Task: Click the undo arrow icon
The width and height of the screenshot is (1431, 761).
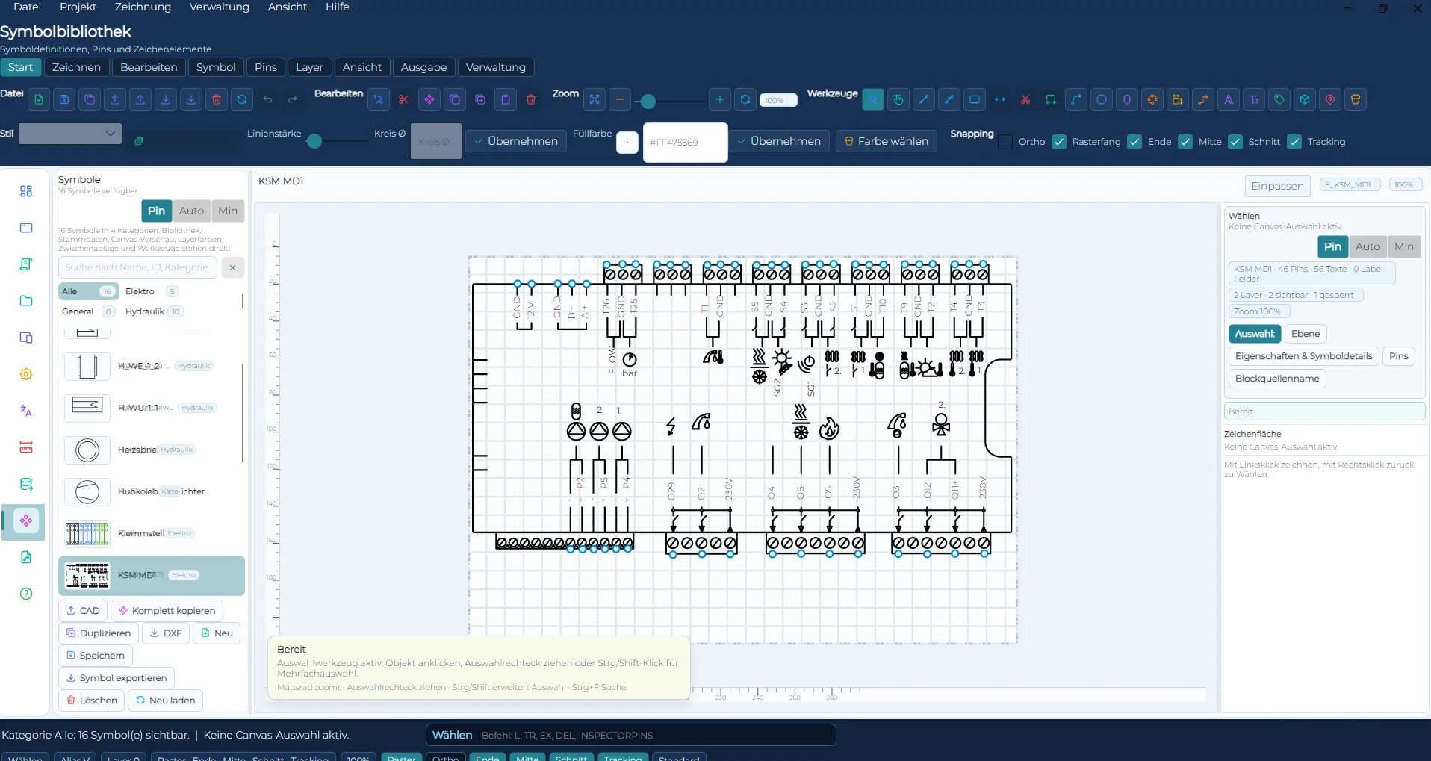Action: [267, 99]
